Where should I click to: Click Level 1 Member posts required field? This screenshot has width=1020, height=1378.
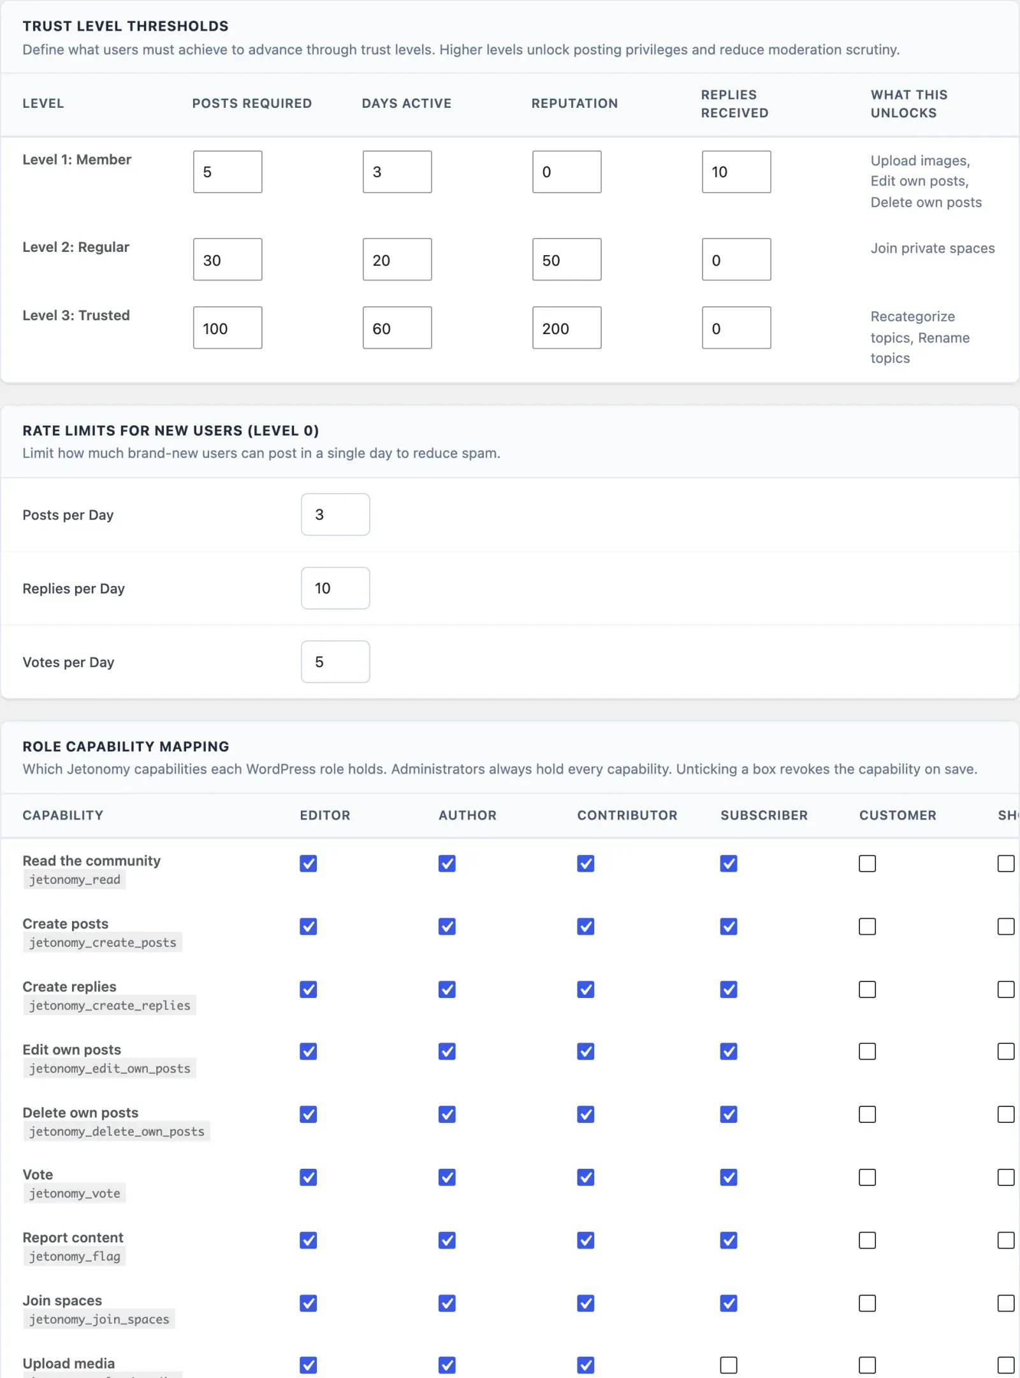pos(228,172)
